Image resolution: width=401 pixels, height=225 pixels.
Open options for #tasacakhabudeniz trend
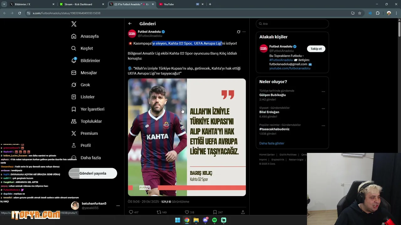[x=323, y=126]
